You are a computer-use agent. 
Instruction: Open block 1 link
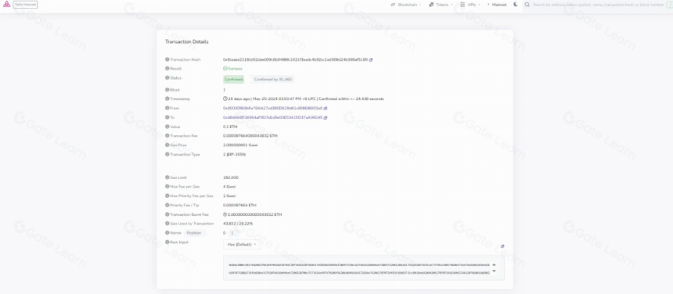[x=224, y=90]
